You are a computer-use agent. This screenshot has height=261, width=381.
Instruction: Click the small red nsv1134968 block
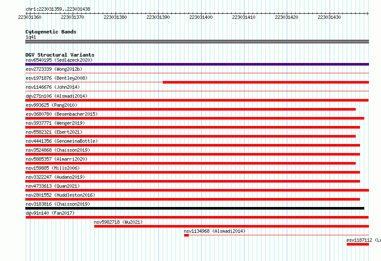186,235
